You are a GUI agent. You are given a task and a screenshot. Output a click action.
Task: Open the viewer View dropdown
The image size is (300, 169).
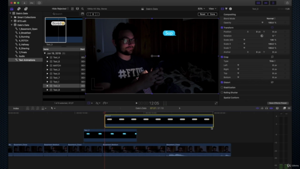click(x=212, y=9)
